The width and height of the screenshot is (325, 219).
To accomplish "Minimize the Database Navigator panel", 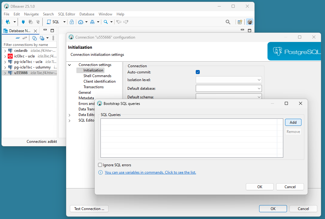I will point(45,30).
